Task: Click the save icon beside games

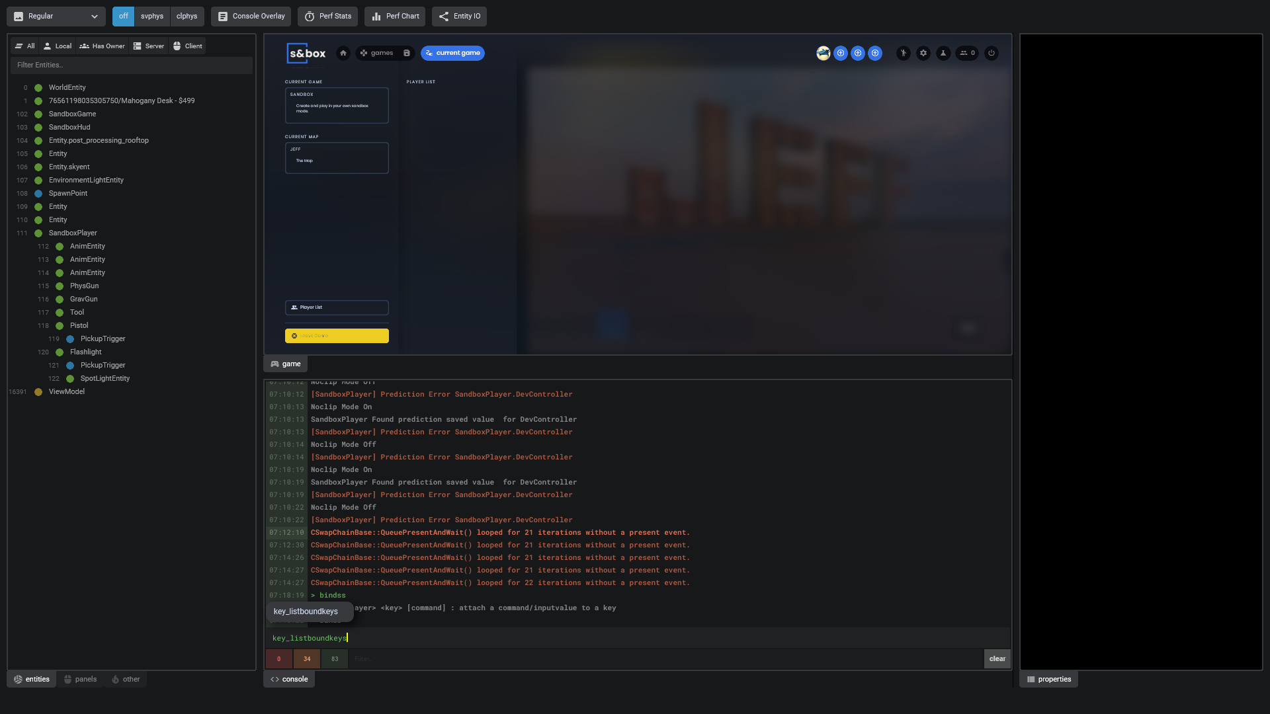Action: click(406, 53)
